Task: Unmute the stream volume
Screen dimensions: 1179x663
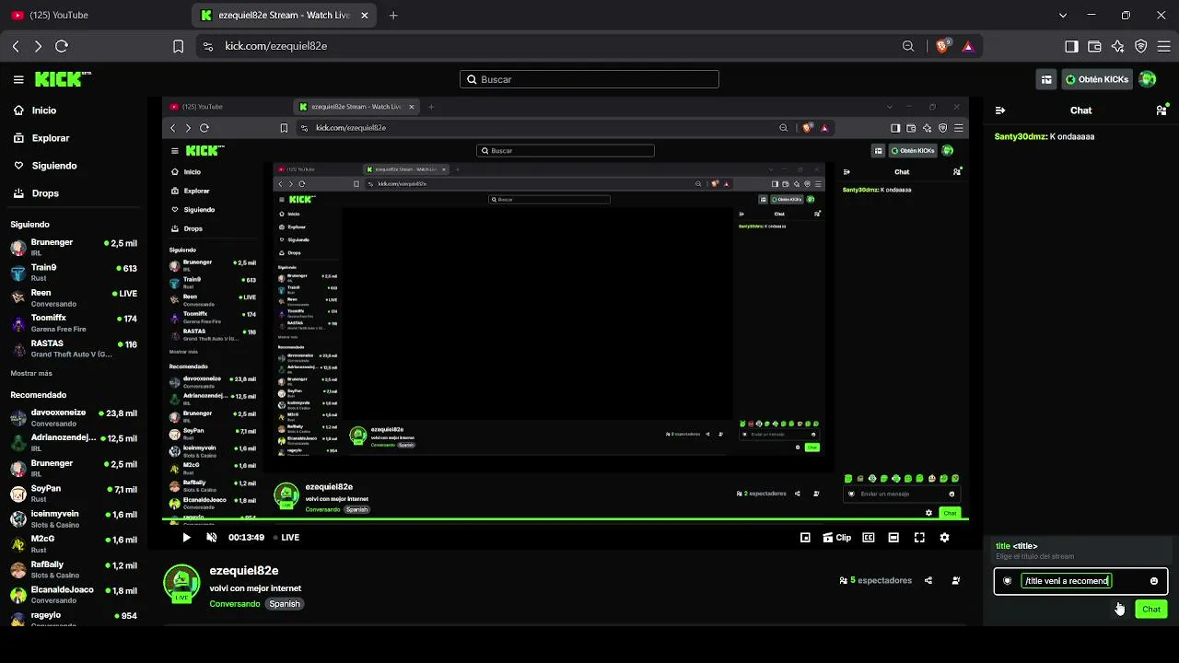Action: click(x=212, y=538)
